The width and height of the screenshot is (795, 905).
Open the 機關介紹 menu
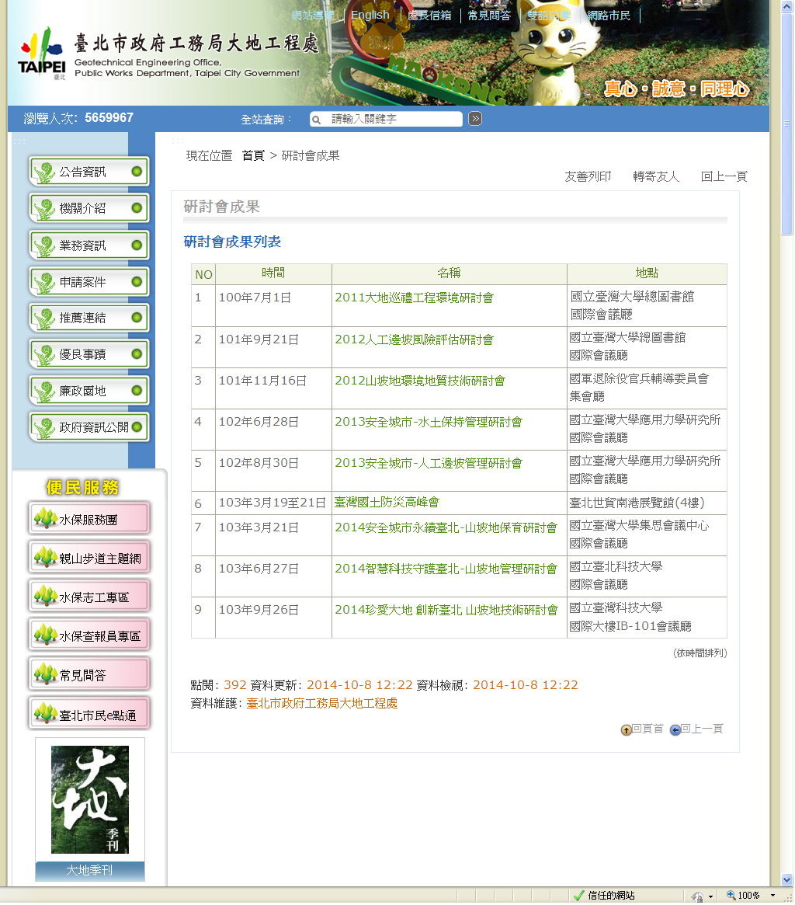89,207
